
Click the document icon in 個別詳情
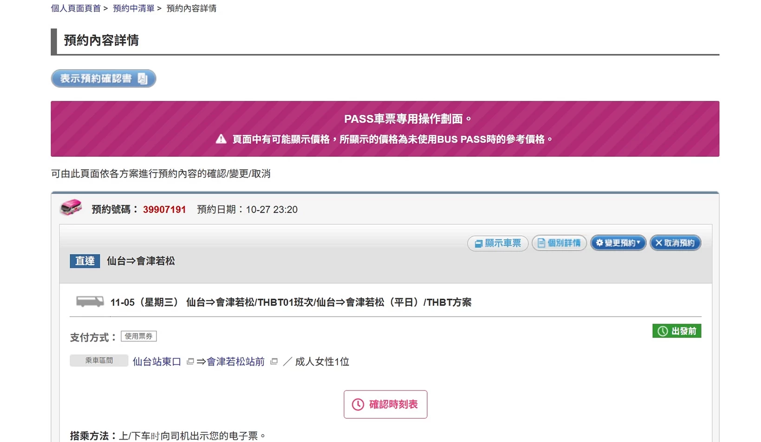coord(541,243)
